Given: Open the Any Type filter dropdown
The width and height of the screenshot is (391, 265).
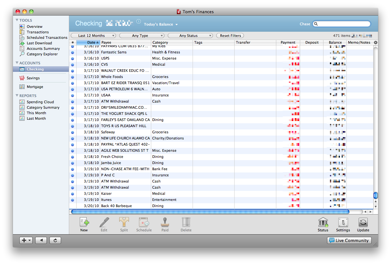Looking at the screenshot, I should pos(142,36).
